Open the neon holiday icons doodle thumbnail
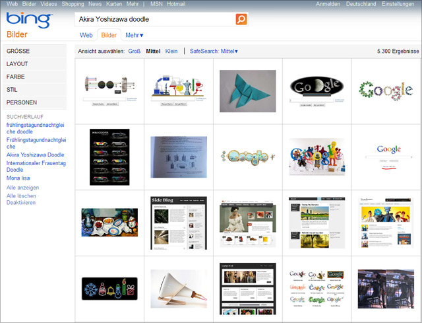The height and width of the screenshot is (323, 422). 109,289
